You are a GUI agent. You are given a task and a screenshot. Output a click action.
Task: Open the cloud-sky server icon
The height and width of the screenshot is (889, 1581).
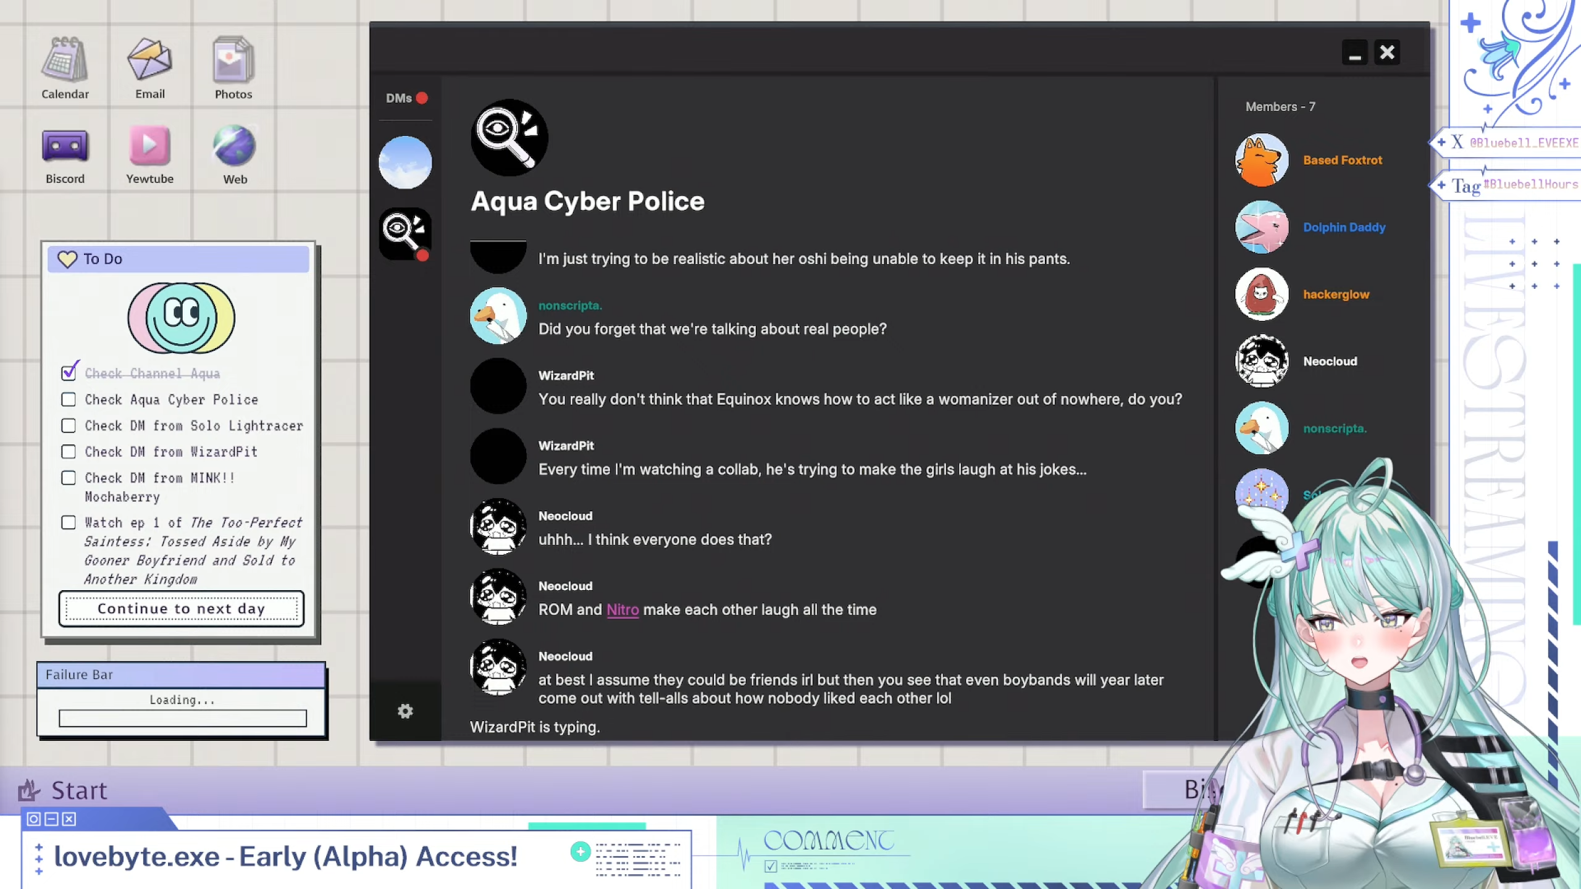tap(405, 162)
